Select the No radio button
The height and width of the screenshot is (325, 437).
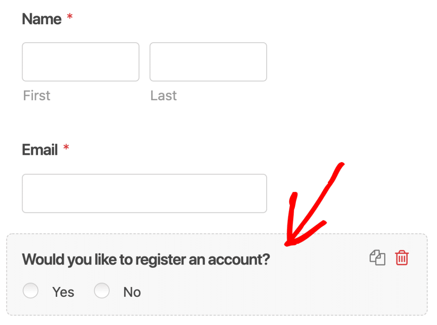click(x=102, y=290)
